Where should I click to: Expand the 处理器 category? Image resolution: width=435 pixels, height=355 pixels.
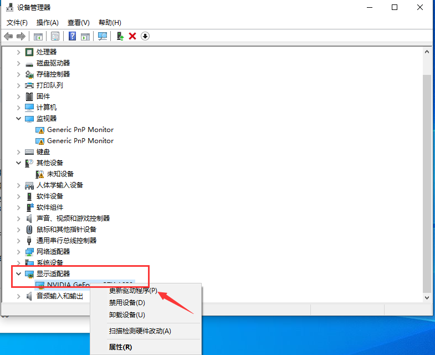pyautogui.click(x=19, y=52)
